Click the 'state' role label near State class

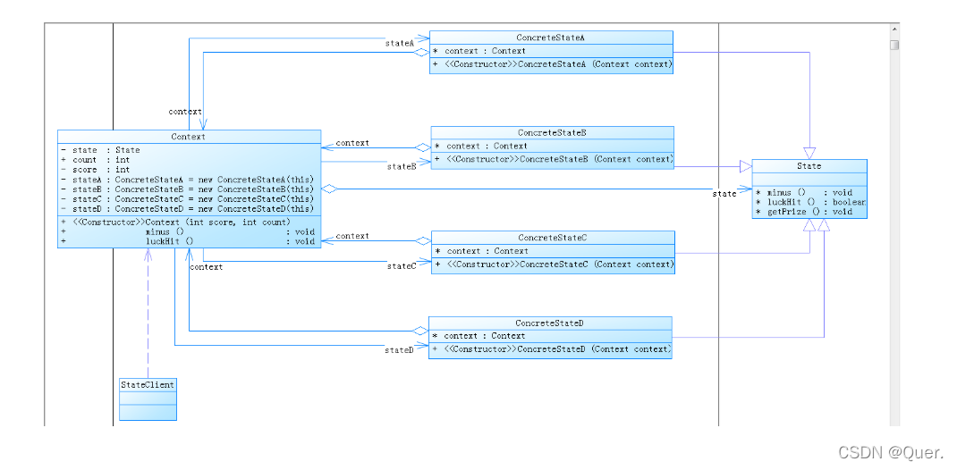pos(725,194)
